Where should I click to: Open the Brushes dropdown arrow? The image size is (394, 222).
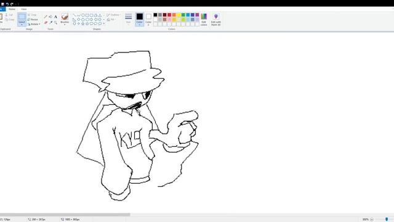pos(65,25)
